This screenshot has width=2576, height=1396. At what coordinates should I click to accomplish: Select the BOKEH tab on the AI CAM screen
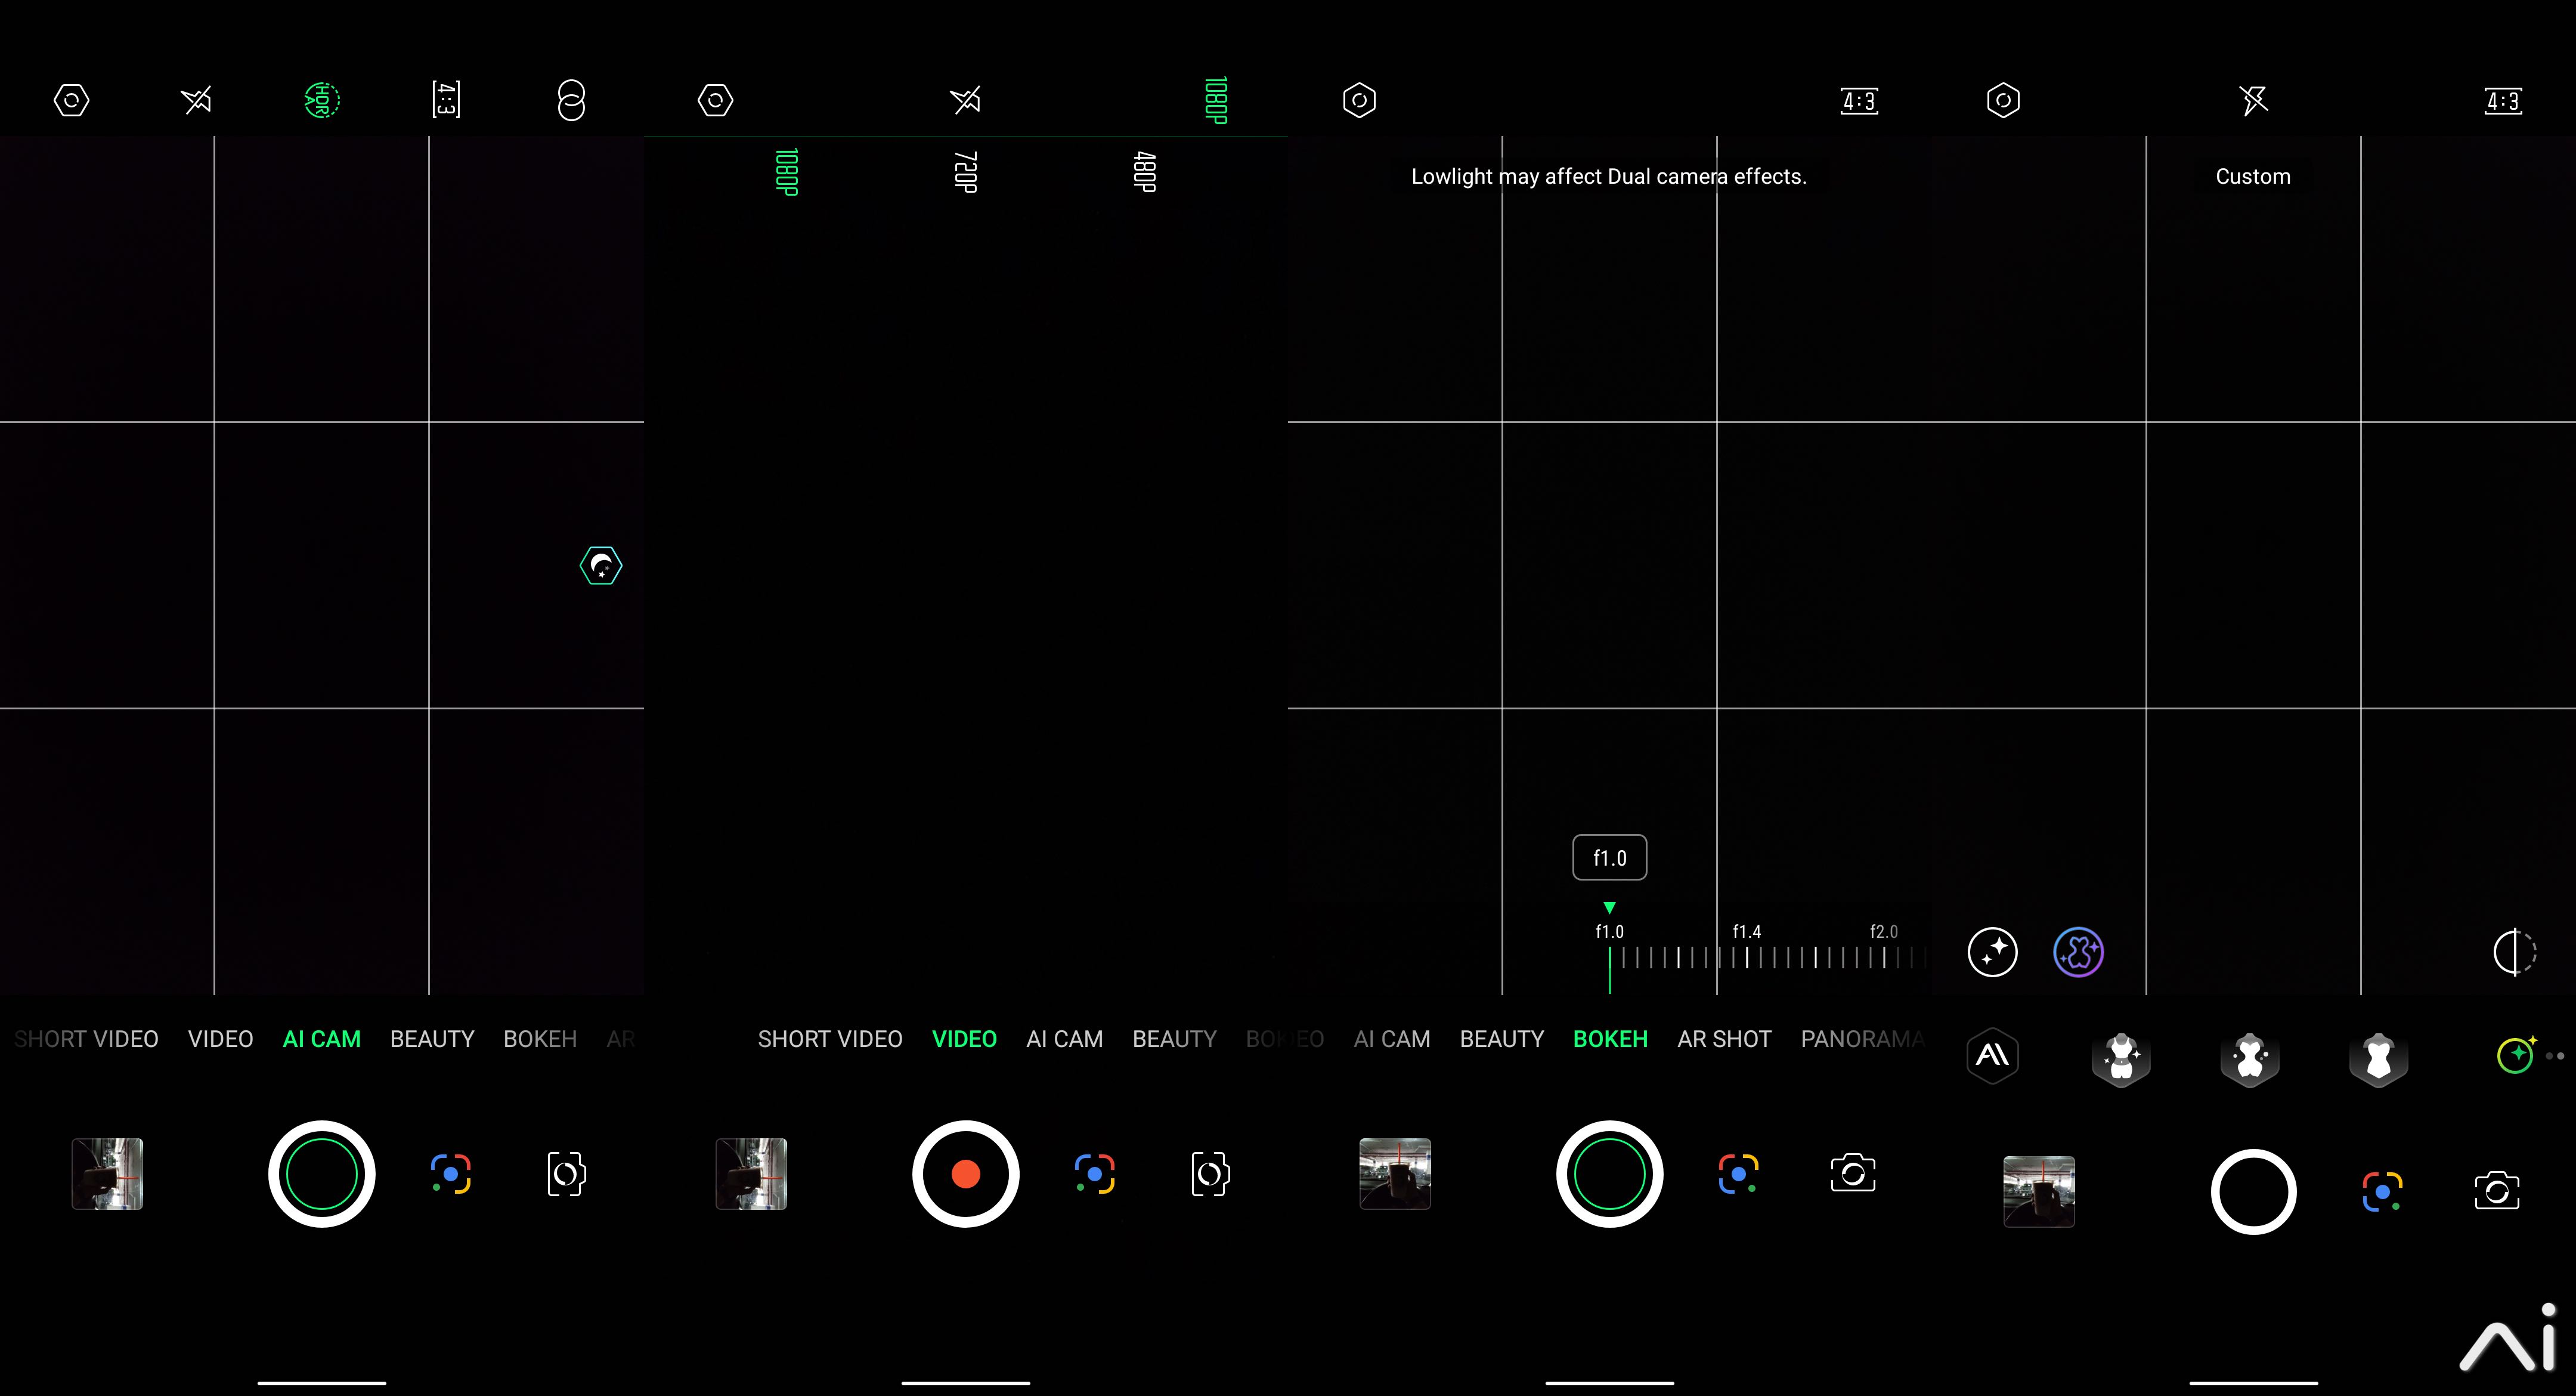[x=540, y=1039]
